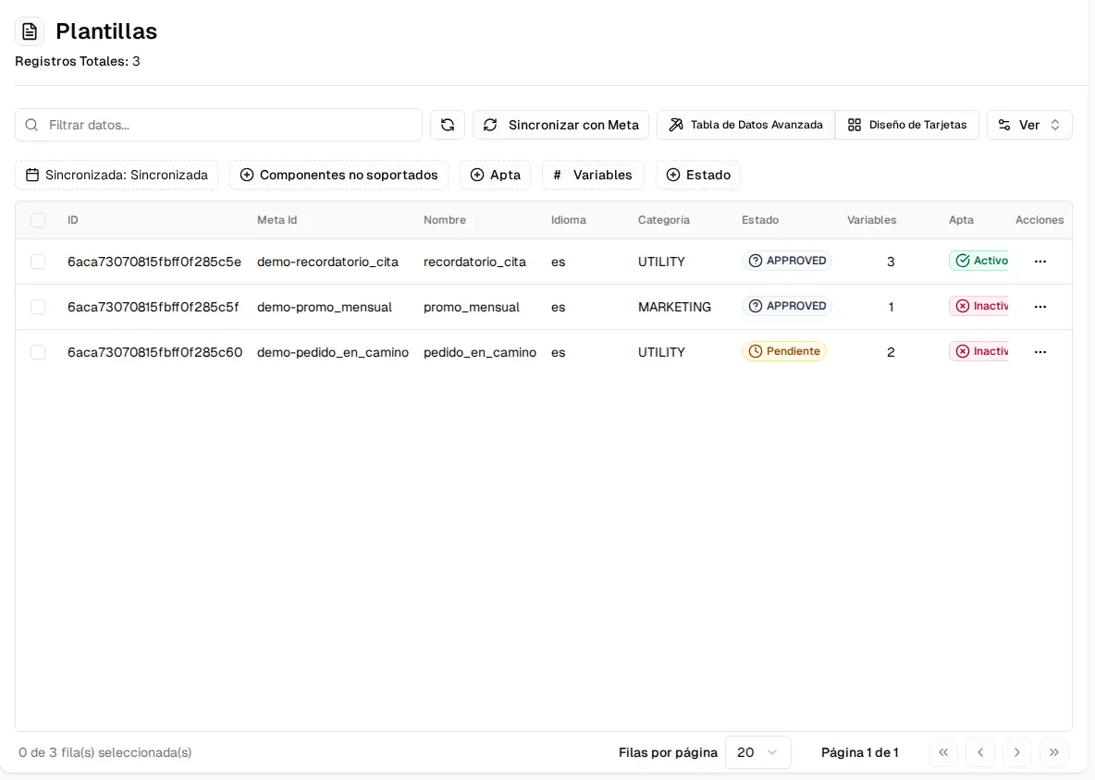Switch to Tabla de Datos Avanzada view
The image size is (1095, 780).
point(745,125)
